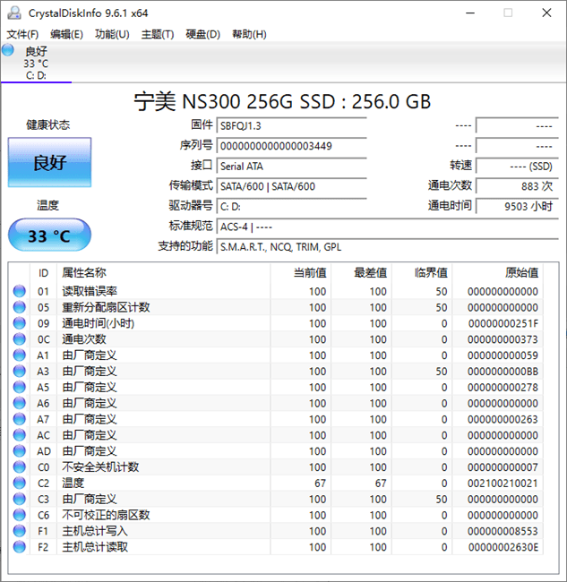This screenshot has height=582, width=567.
Task: Click status orb for row C2 温度
Action: click(20, 483)
